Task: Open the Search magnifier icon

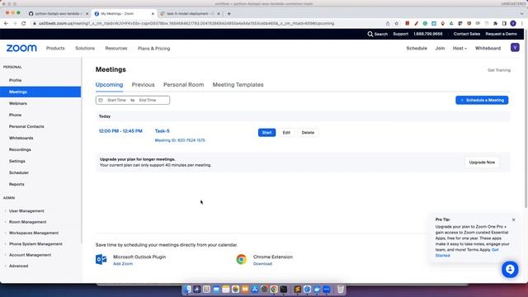Action: pyautogui.click(x=370, y=34)
